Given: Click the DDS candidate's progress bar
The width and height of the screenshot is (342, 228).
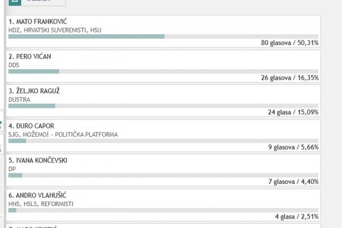Looking at the screenshot, I should click(163, 71).
